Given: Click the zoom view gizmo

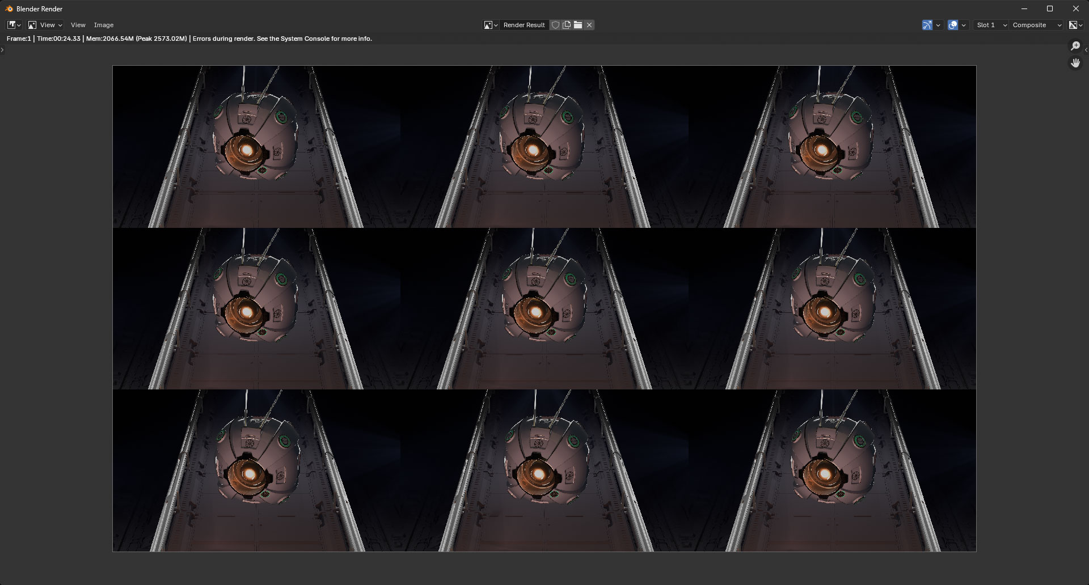Looking at the screenshot, I should click(1075, 46).
